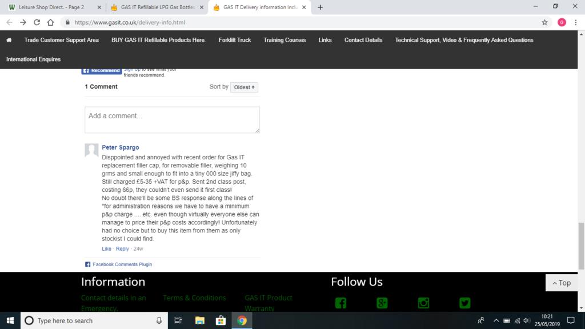The image size is (585, 329).
Task: Open the Training Courses menu item
Action: [285, 40]
